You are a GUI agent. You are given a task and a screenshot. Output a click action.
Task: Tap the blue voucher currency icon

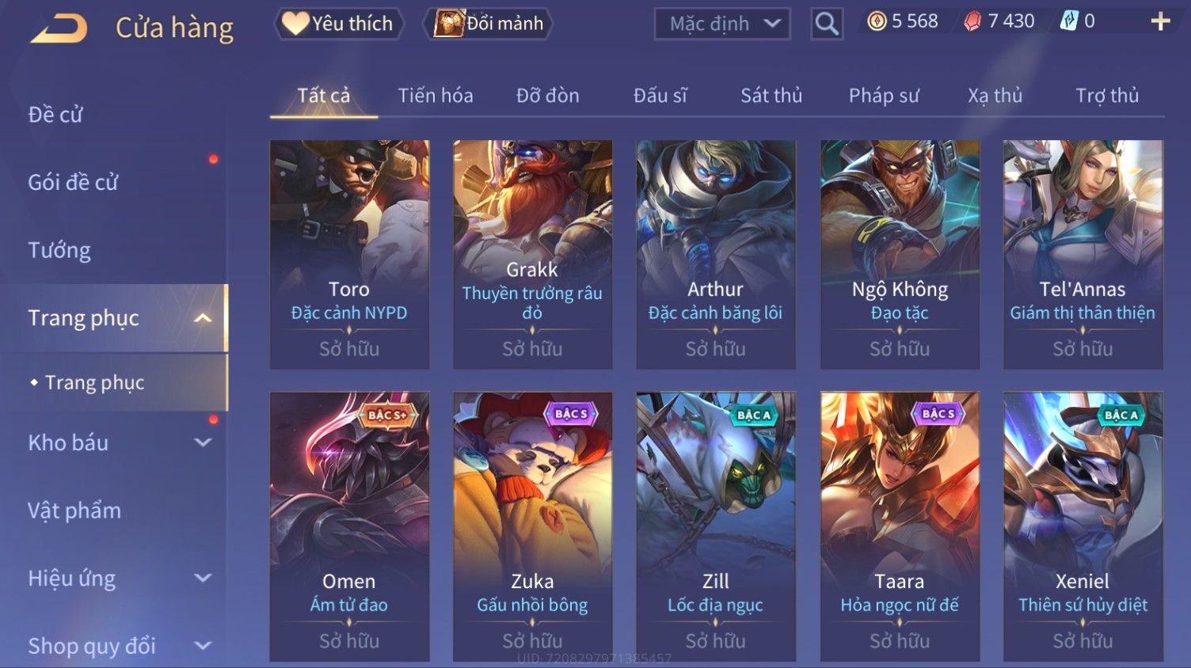point(1069,21)
